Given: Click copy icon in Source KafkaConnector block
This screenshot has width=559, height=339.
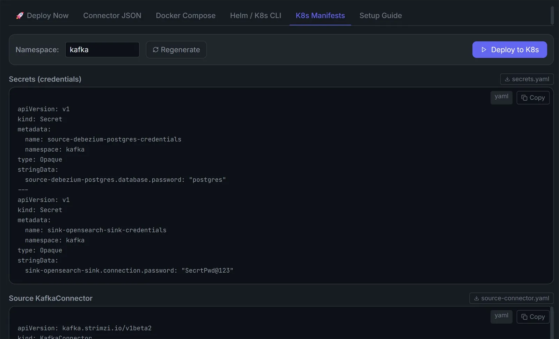Looking at the screenshot, I should point(524,317).
